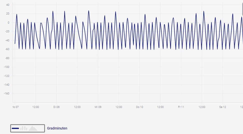Click the 'Do 10' date axis label
This screenshot has height=134, width=243.
click(x=139, y=107)
